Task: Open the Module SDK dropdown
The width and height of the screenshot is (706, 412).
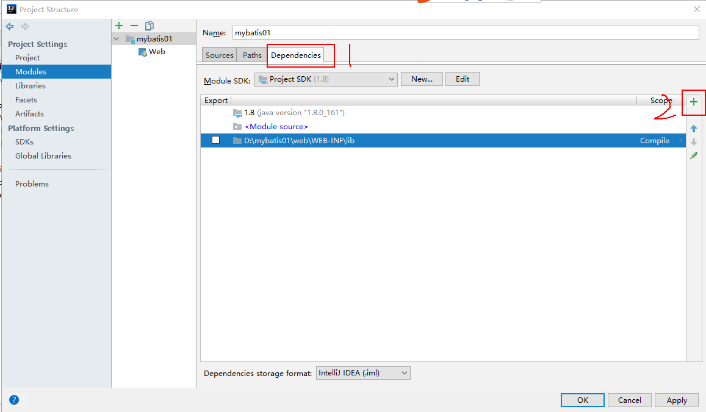Action: [x=326, y=79]
